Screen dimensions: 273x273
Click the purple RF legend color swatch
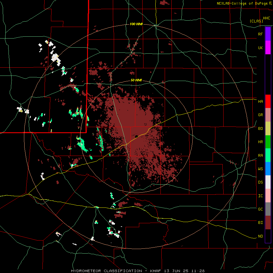pyautogui.click(x=268, y=34)
